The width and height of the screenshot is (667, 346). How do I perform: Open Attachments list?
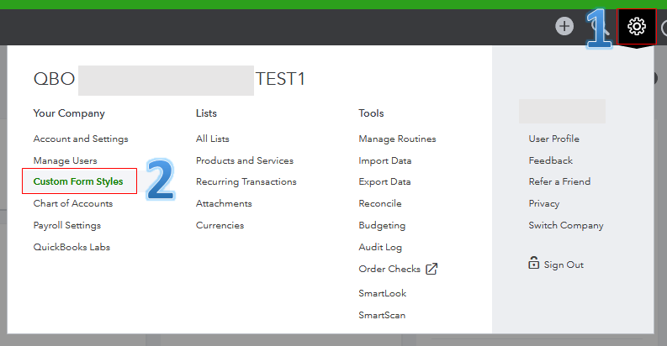tap(224, 203)
